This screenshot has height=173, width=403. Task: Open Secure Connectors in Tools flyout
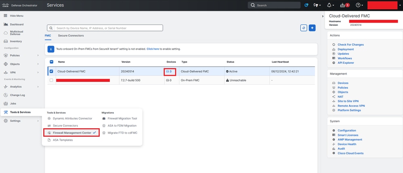[x=65, y=126]
